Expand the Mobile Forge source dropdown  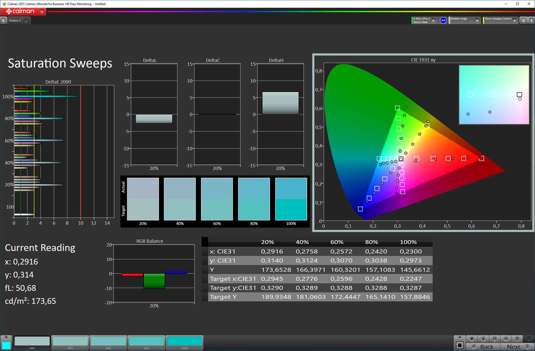(x=477, y=20)
